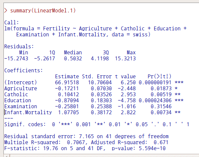Select the Adjusted R-squared value 0.671

click(161, 142)
